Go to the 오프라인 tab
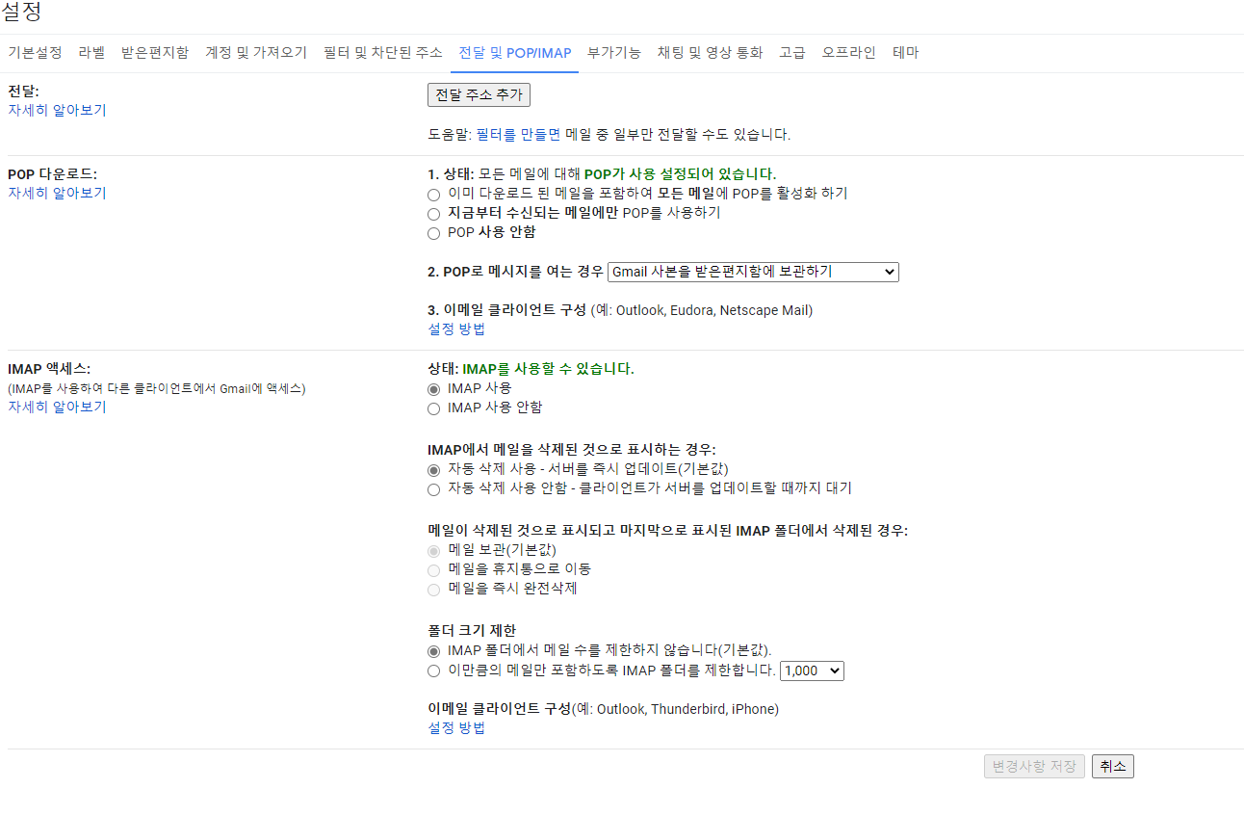Viewport: 1244px width, 815px height. [848, 53]
